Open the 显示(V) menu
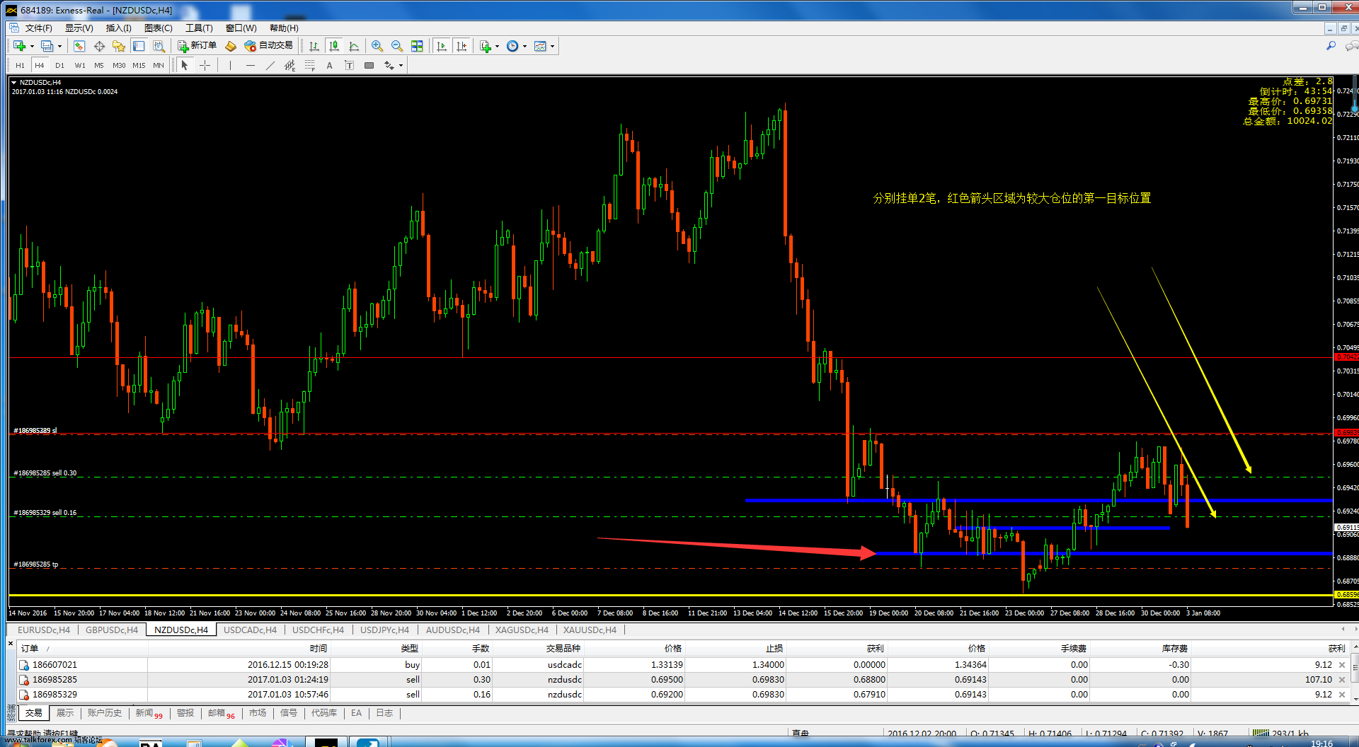1359x747 pixels. click(79, 28)
